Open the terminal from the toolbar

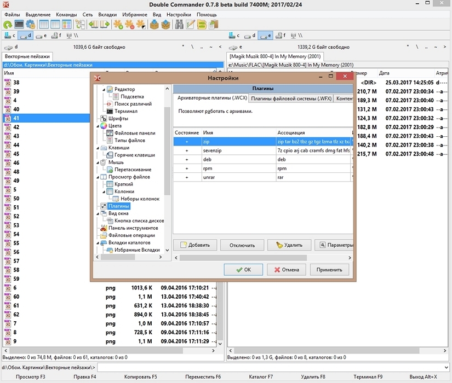[x=19, y=25]
